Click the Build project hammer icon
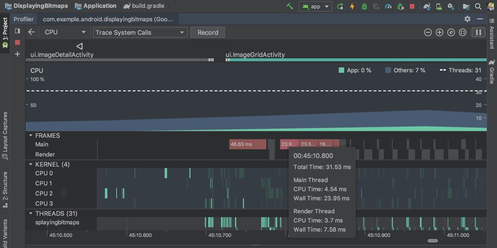The height and width of the screenshot is (248, 497). click(290, 6)
